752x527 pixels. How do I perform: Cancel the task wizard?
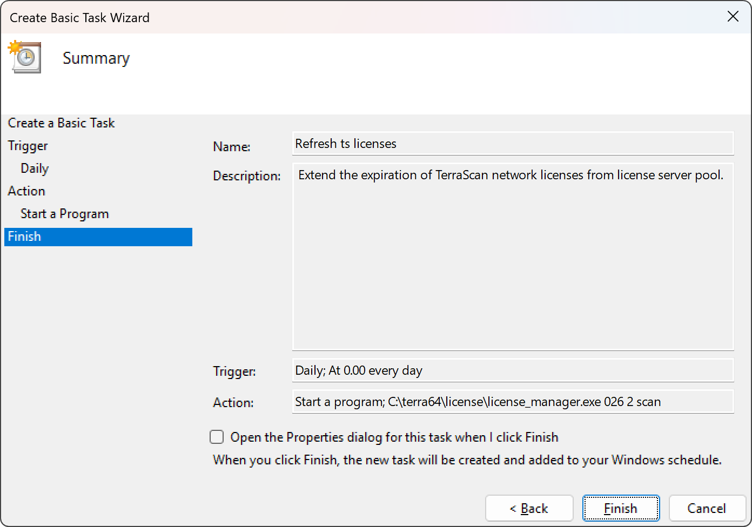(707, 508)
